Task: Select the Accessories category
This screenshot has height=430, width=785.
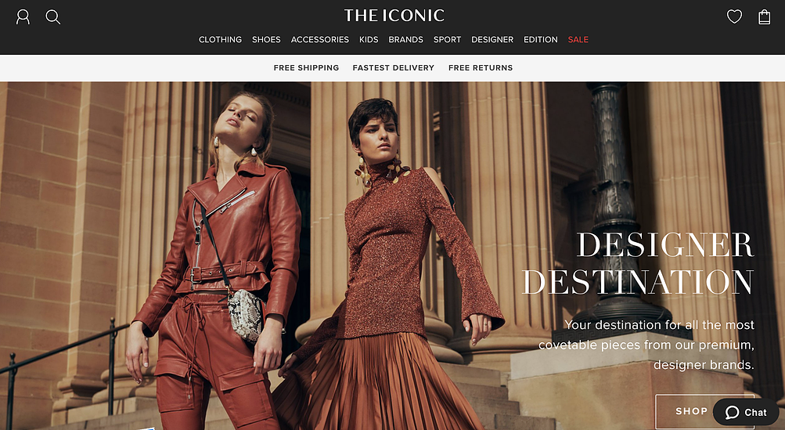Action: point(320,40)
